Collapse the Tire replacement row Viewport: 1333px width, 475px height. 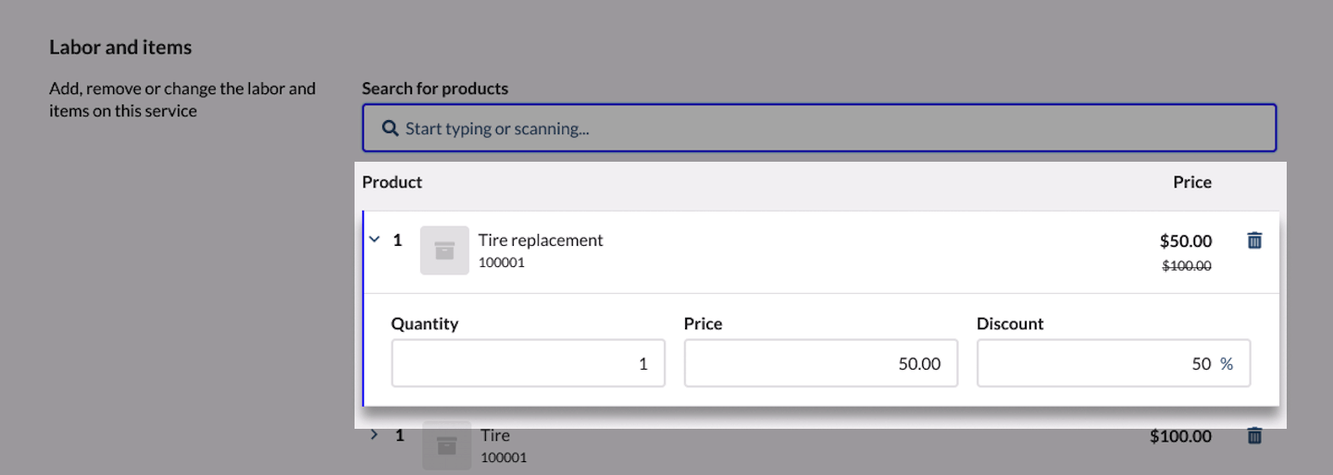click(x=375, y=239)
